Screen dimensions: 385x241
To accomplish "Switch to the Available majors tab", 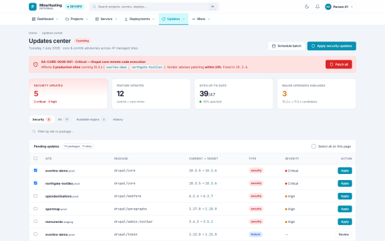I will coord(91,120).
